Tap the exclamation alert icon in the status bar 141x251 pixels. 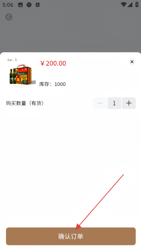pyautogui.click(x=29, y=5)
